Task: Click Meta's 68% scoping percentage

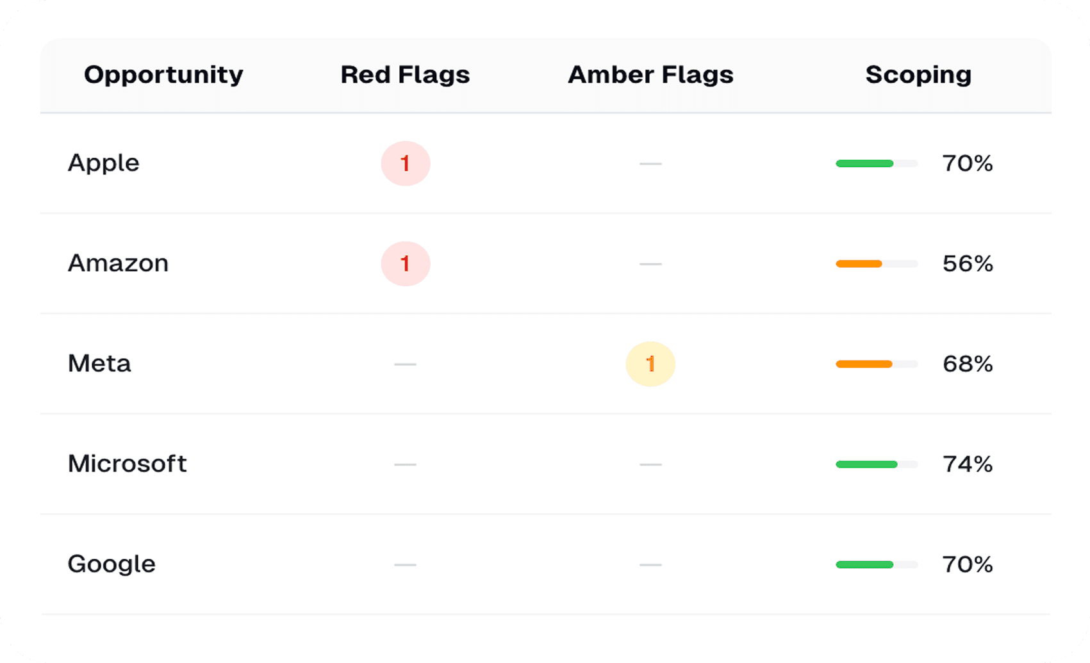Action: (967, 364)
